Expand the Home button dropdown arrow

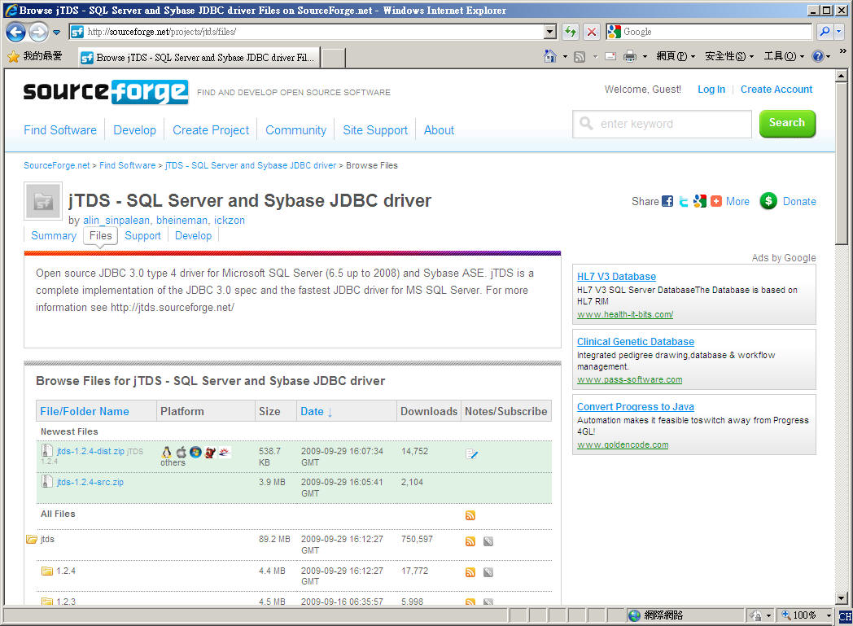565,56
